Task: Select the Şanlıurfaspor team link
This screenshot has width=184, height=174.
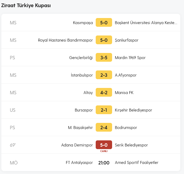Action: (127, 40)
